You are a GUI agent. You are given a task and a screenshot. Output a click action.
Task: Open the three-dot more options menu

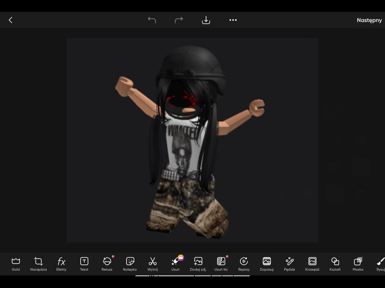[x=233, y=20]
